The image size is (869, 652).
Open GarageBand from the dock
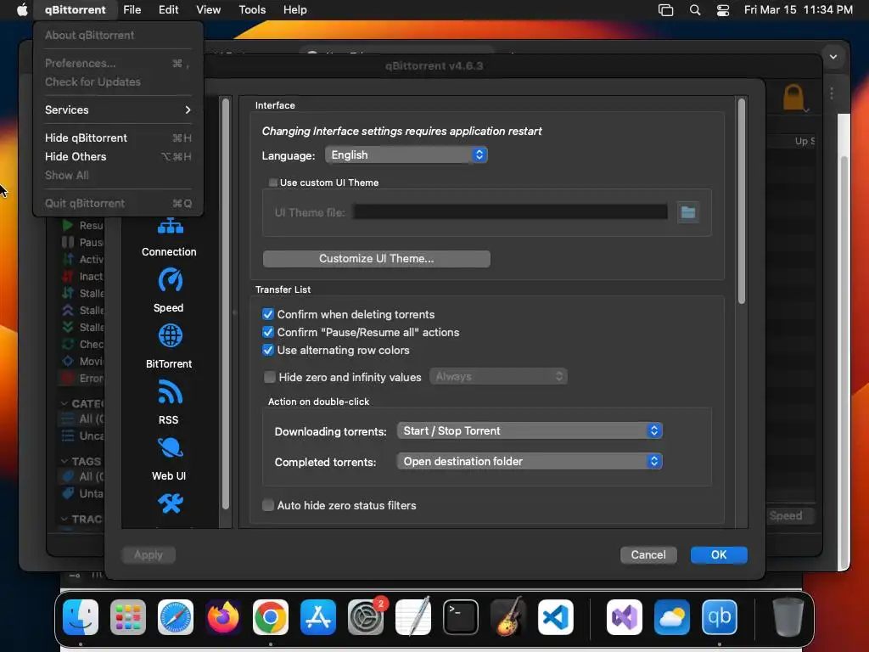(x=508, y=617)
